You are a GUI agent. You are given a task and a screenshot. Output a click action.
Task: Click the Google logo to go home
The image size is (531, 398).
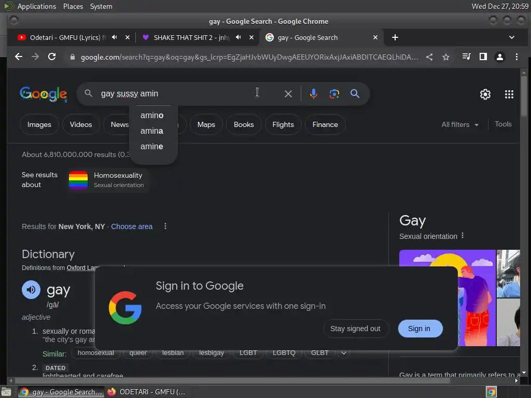click(x=44, y=94)
